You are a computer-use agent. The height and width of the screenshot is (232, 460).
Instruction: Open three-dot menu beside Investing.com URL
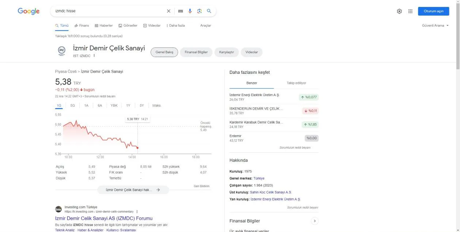tap(137, 212)
